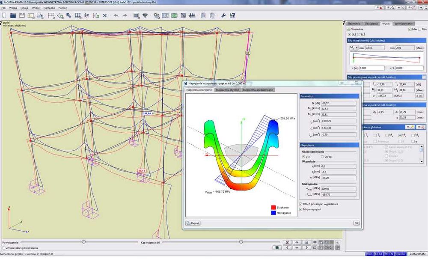428x259 pixels.
Task: Click the scissors cut tool icon
Action: pos(86,15)
